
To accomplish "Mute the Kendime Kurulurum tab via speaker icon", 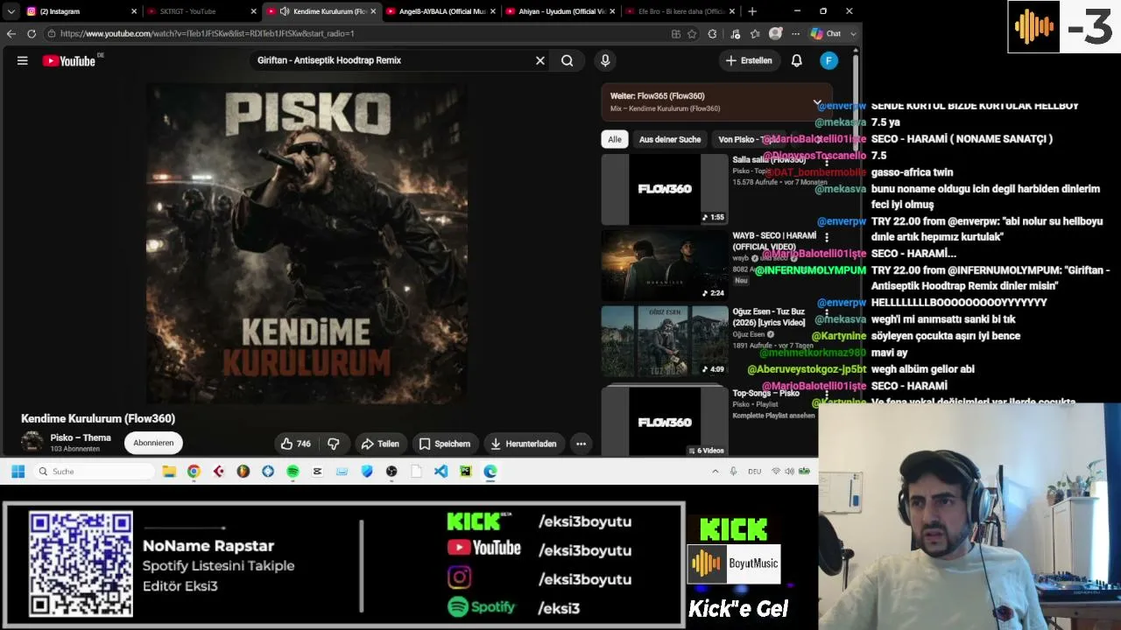I will [x=285, y=11].
